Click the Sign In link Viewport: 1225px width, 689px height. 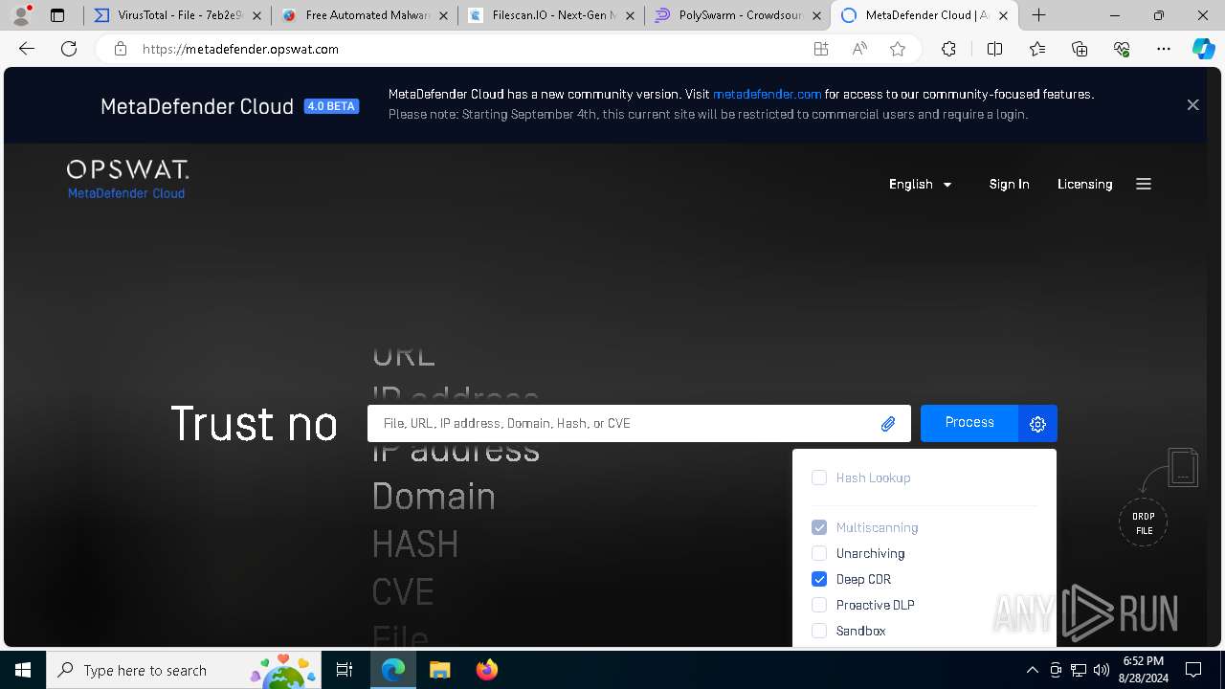1009,184
